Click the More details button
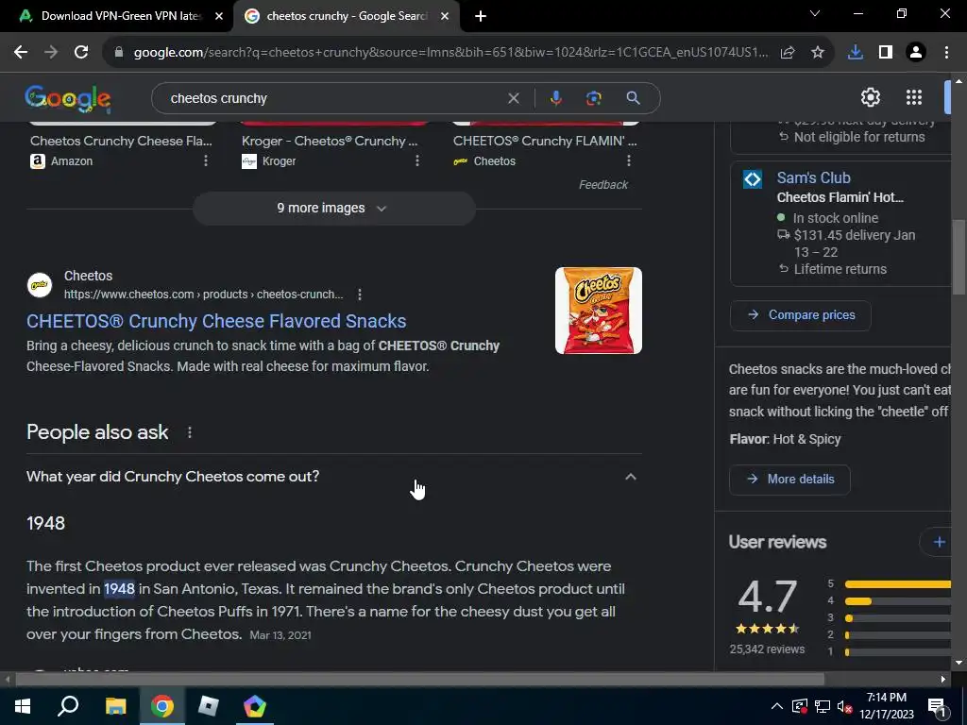This screenshot has height=725, width=967. [x=789, y=479]
